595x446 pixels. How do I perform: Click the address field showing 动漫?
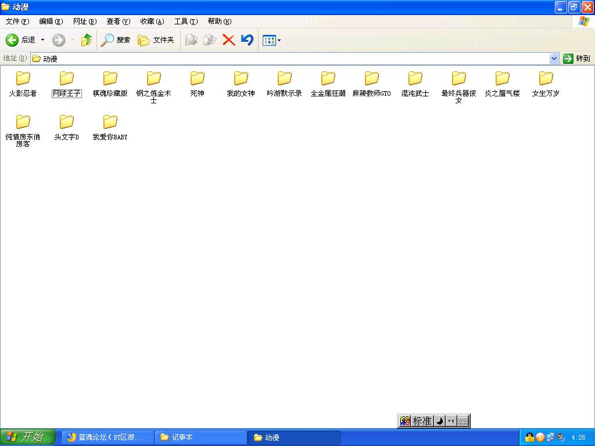(291, 59)
